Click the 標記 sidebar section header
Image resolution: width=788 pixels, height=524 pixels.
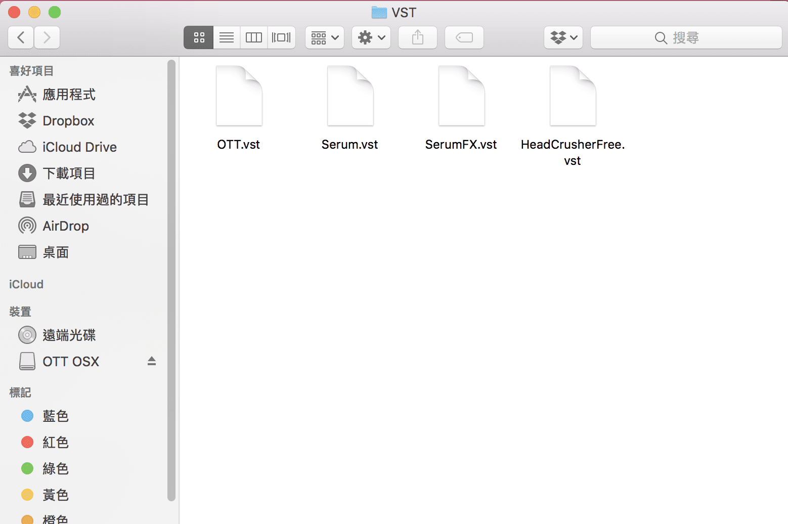[20, 392]
